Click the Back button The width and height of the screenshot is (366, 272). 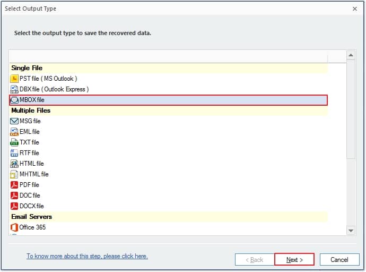(255, 260)
